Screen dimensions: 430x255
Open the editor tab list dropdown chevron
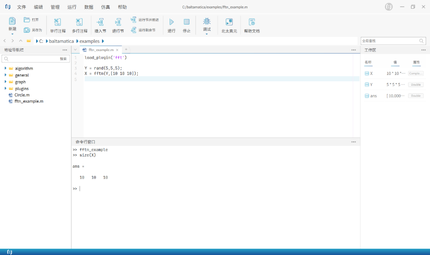[75, 50]
